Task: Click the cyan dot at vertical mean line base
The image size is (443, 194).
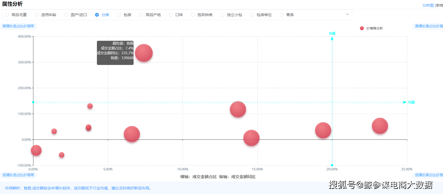Action: click(x=332, y=165)
